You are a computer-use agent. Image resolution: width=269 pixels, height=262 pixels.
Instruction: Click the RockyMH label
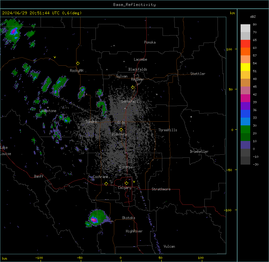pyautogui.click(x=76, y=71)
